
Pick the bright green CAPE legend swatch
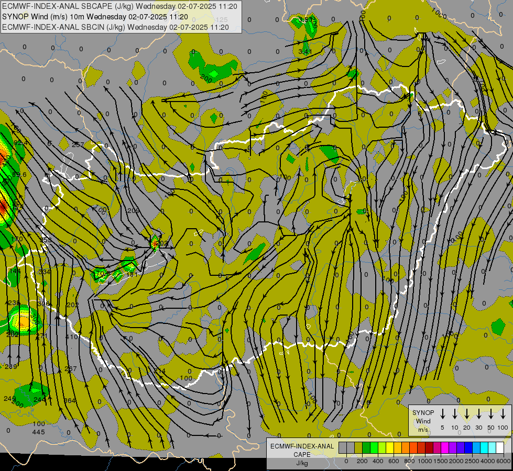pyautogui.click(x=374, y=447)
